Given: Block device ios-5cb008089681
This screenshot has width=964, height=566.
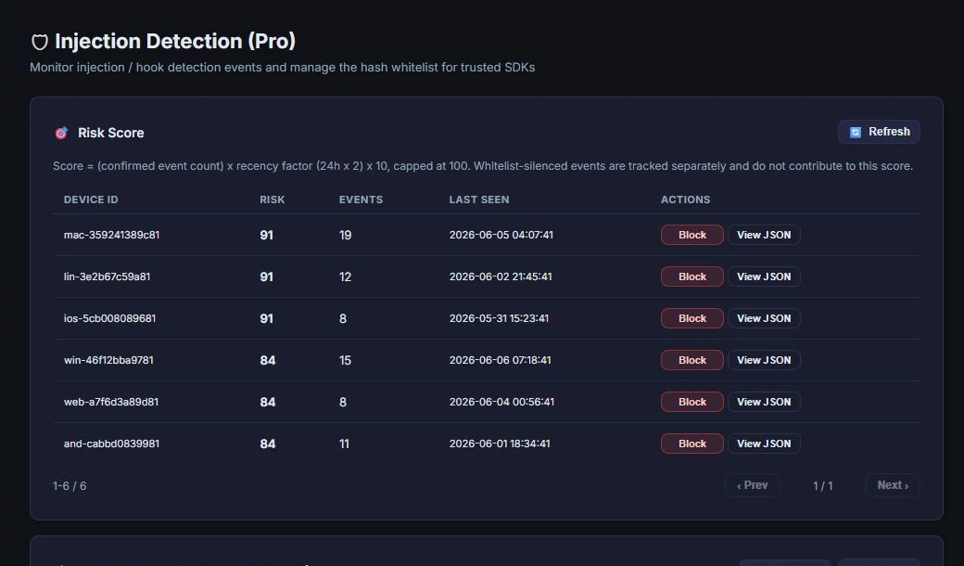Looking at the screenshot, I should [x=691, y=318].
